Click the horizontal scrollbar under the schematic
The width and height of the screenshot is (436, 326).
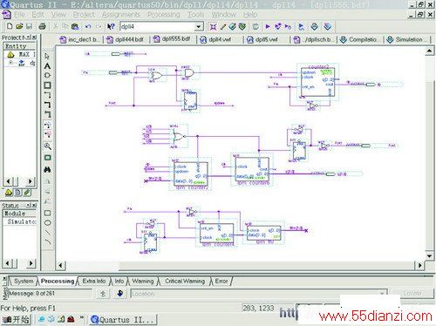tap(241, 265)
